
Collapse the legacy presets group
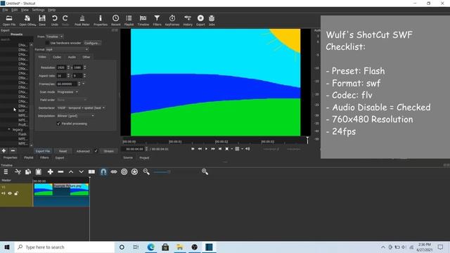click(x=9, y=129)
